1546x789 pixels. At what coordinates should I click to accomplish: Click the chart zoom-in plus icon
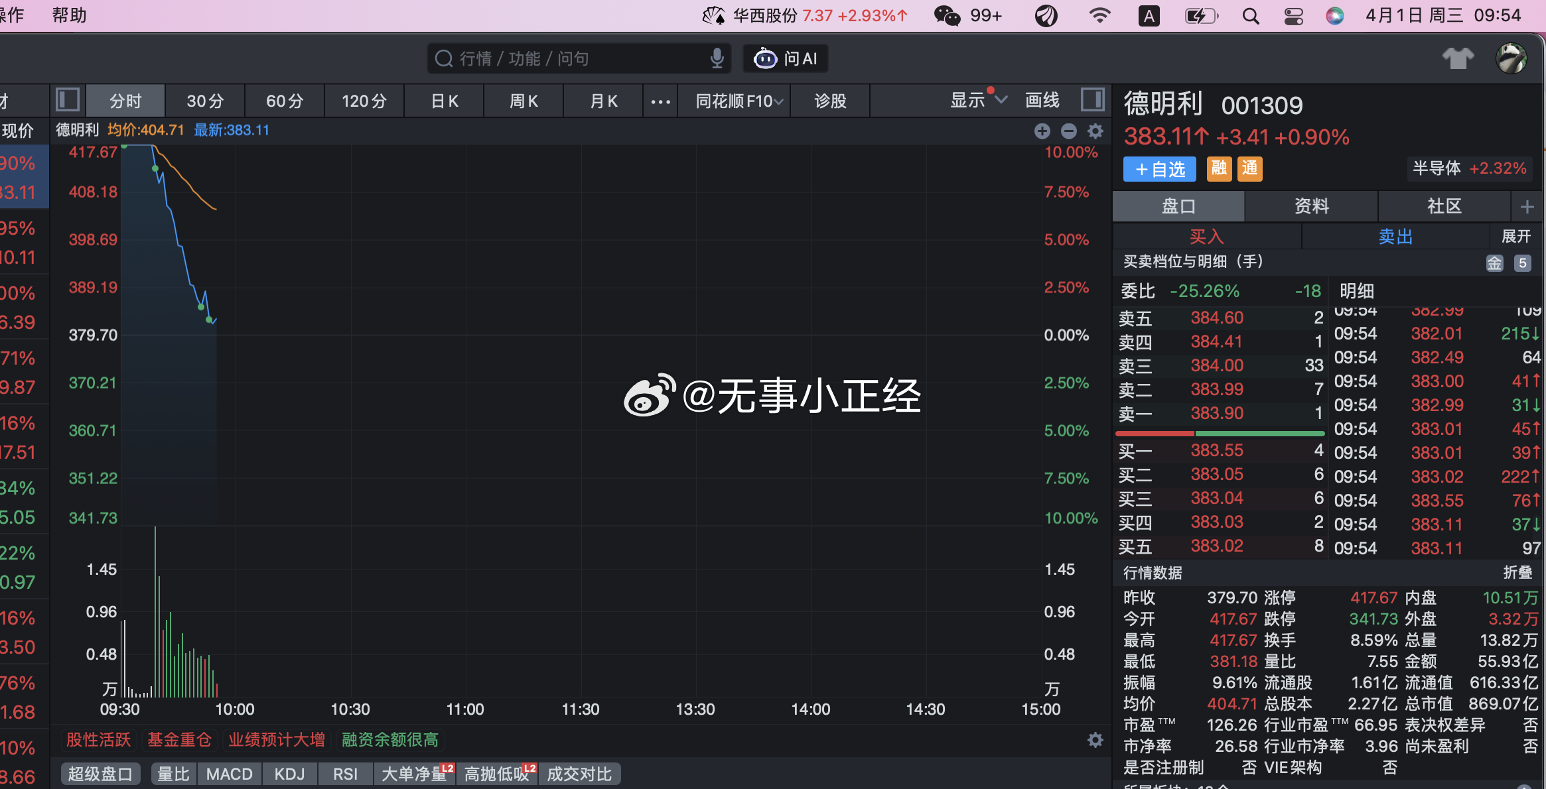pos(1042,131)
